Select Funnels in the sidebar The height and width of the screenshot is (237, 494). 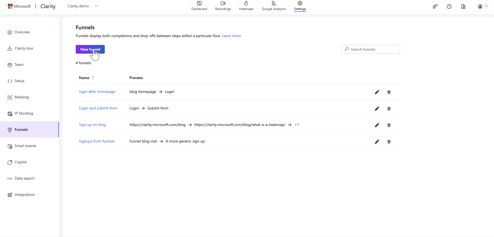[29, 130]
